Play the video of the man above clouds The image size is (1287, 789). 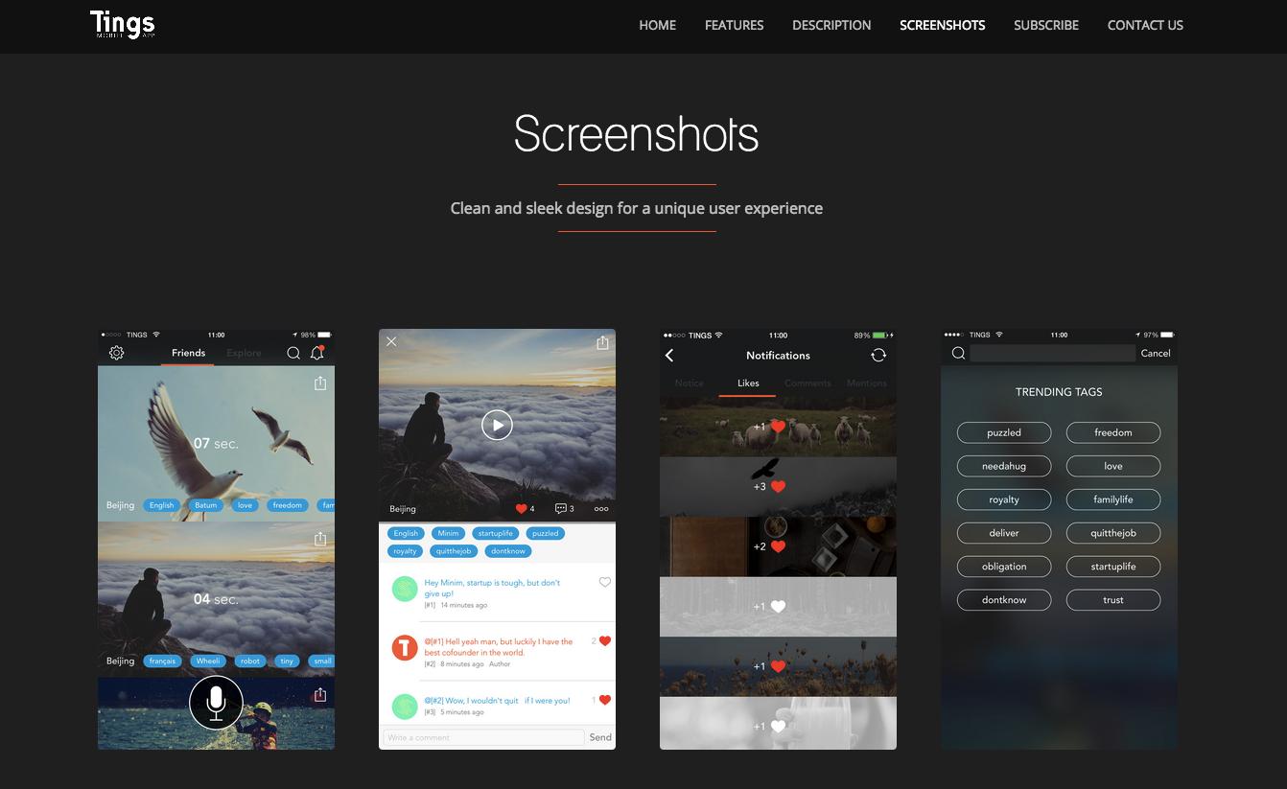(497, 425)
